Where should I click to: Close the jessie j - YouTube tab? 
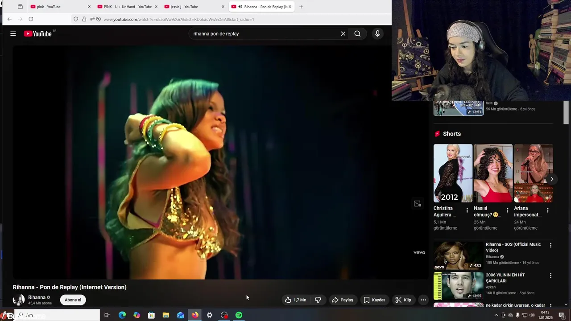[x=223, y=7]
